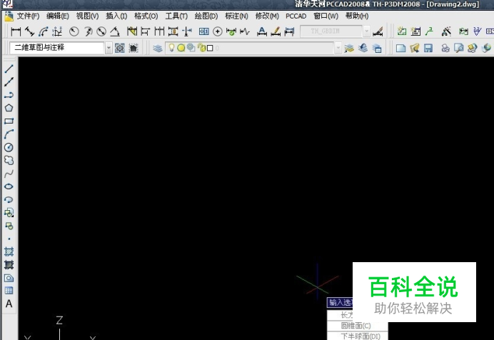Click the New drawing icon
The image size is (494, 340).
click(x=400, y=48)
